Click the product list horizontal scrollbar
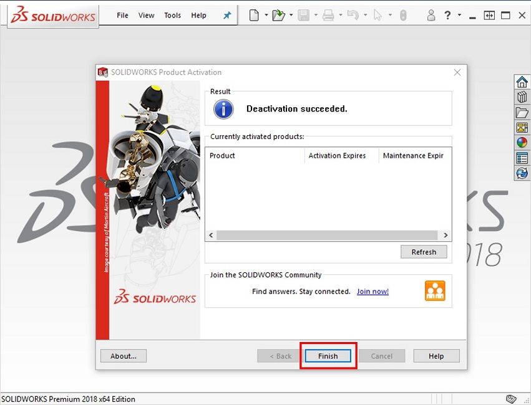 click(326, 236)
